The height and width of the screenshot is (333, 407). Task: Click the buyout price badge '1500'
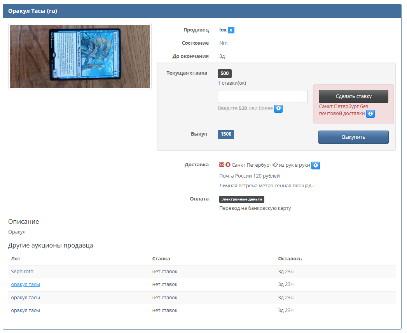click(x=225, y=134)
